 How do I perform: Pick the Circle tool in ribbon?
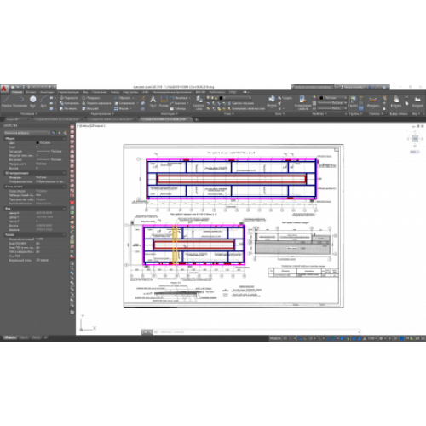[x=33, y=101]
